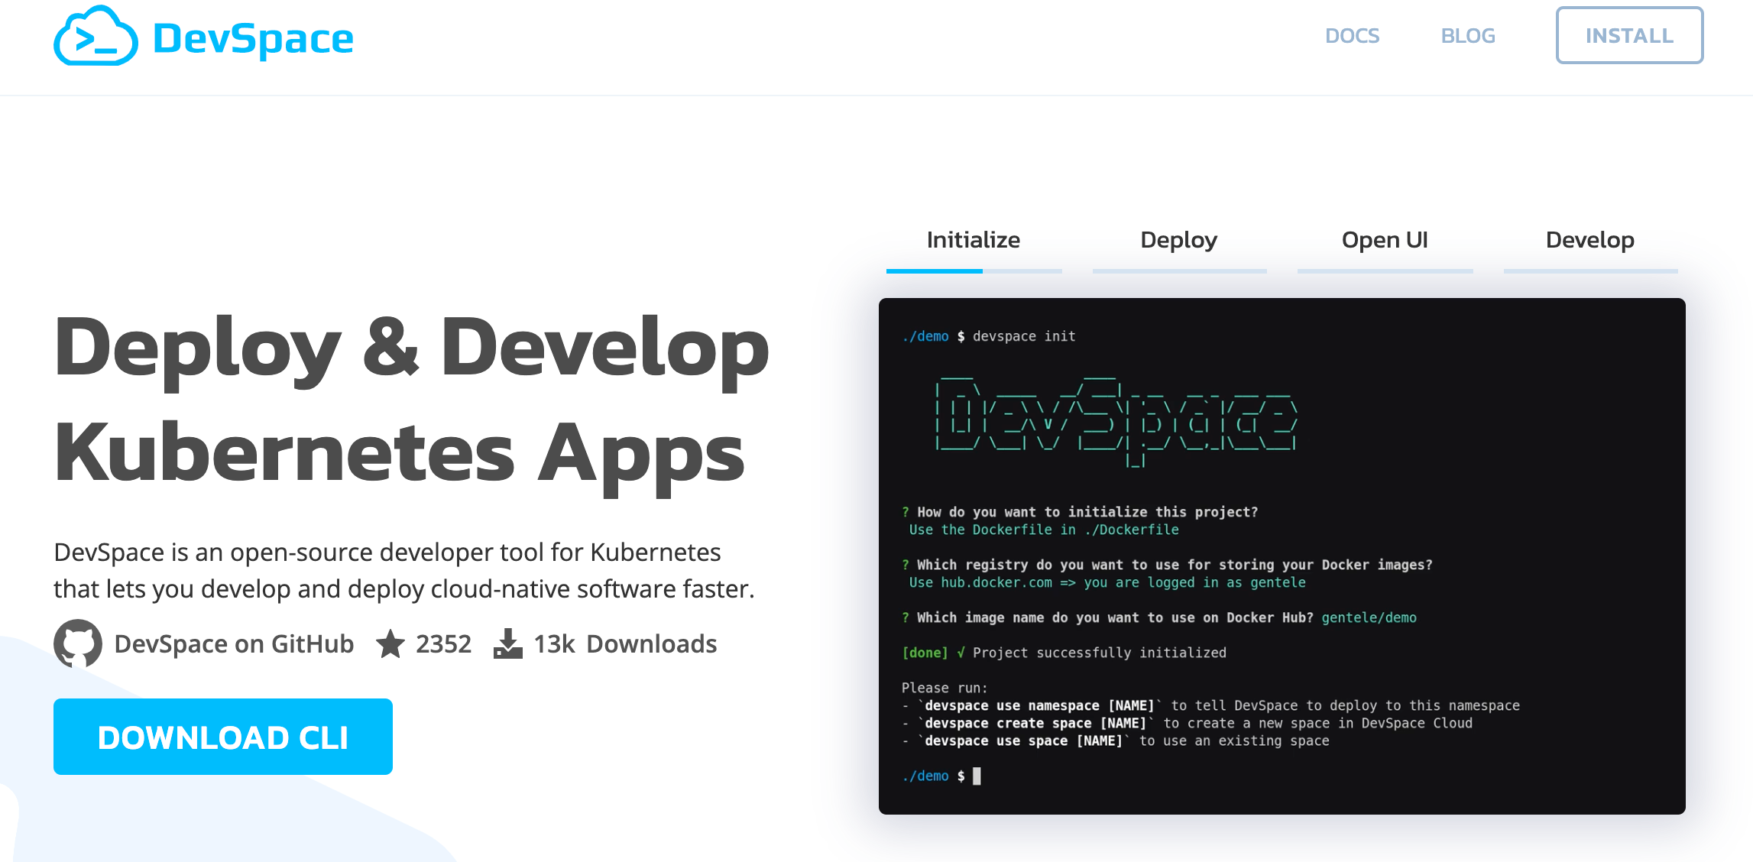This screenshot has height=862, width=1753.
Task: Open the Develop tab
Action: pos(1589,240)
